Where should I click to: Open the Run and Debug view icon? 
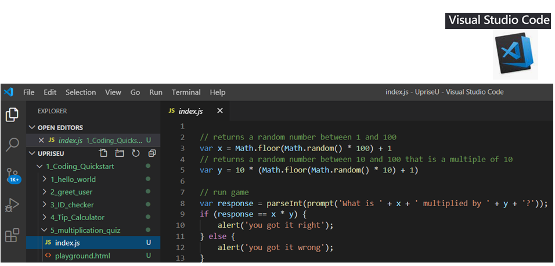pyautogui.click(x=12, y=205)
